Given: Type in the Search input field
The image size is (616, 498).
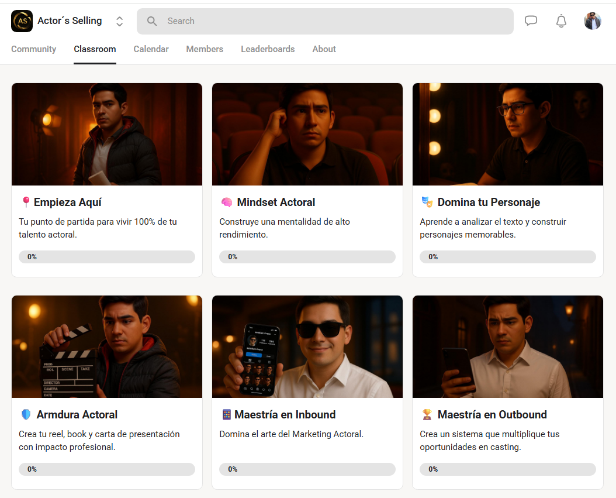Looking at the screenshot, I should 333,21.
